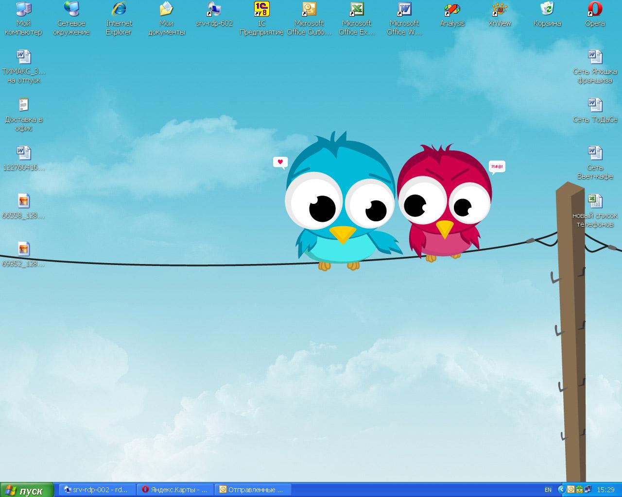Open the EN language indicator menu
The image size is (622, 497).
pyautogui.click(x=548, y=490)
